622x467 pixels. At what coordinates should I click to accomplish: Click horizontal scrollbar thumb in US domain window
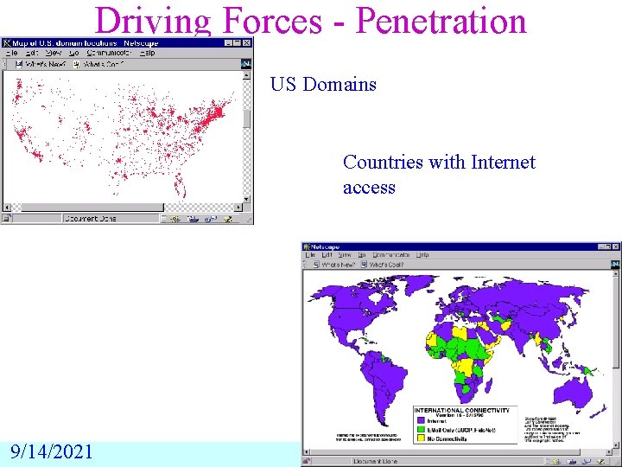[92, 208]
